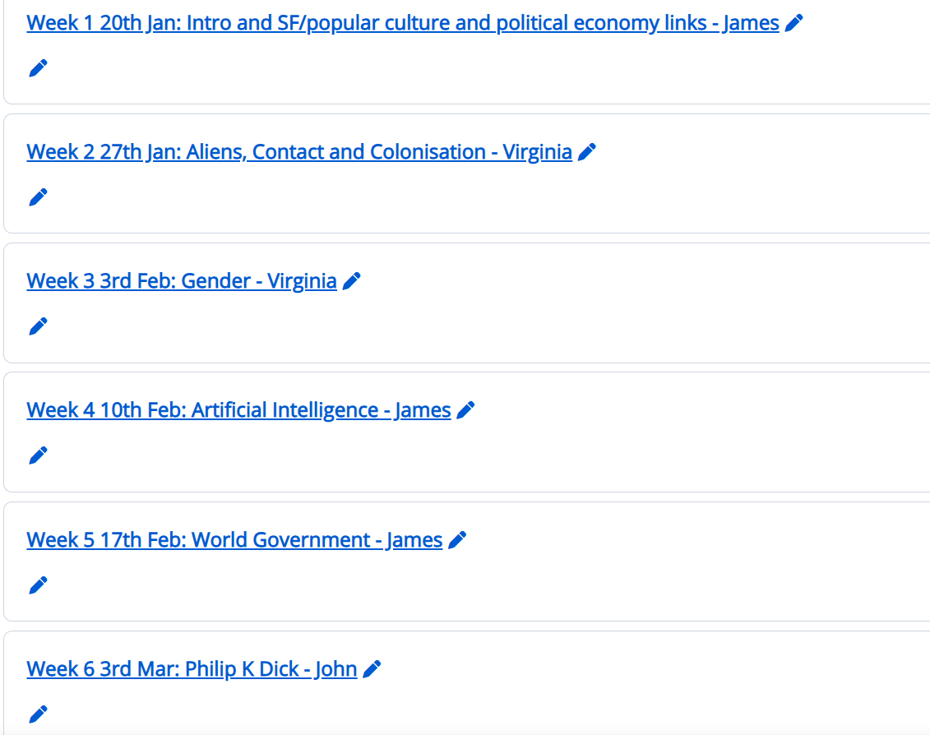930x735 pixels.
Task: Edit summary pencil under Week 3 Gender
Action: (38, 326)
